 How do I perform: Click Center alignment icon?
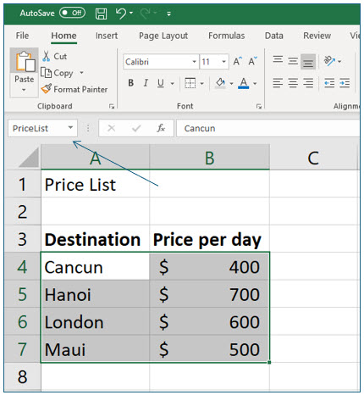(x=293, y=83)
